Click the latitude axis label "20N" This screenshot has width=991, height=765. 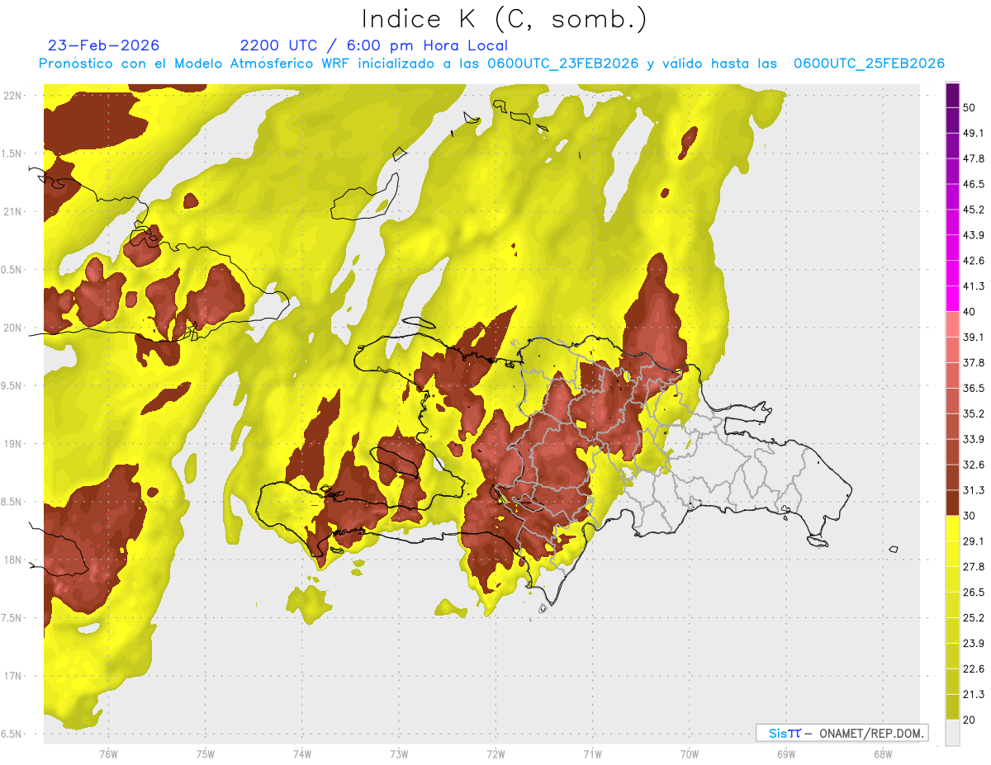click(13, 328)
